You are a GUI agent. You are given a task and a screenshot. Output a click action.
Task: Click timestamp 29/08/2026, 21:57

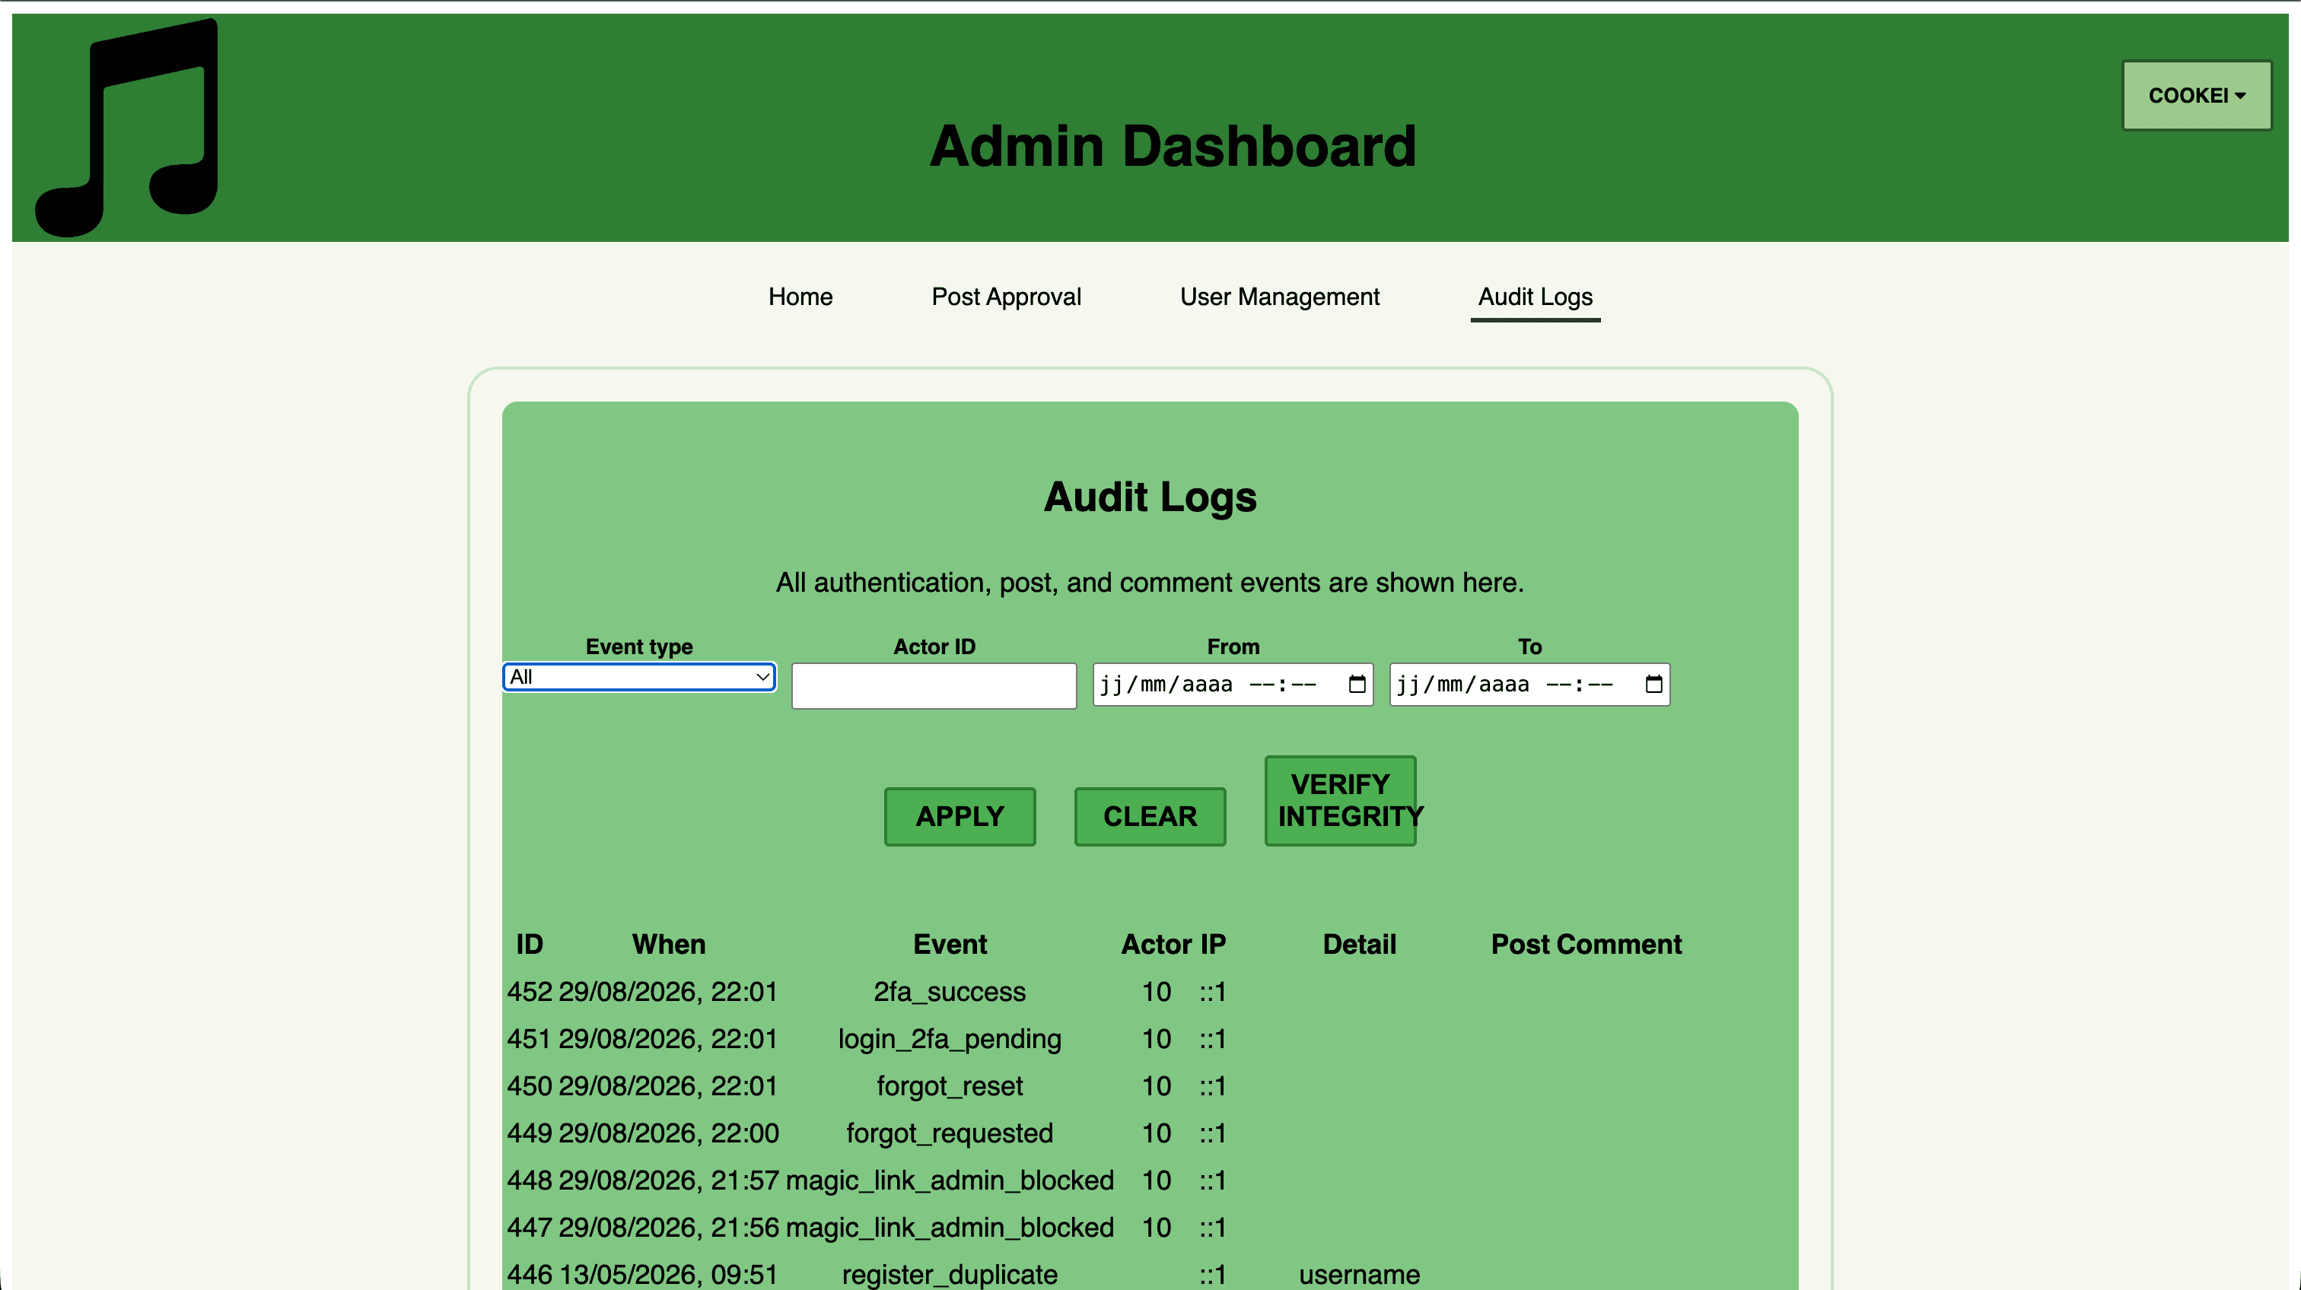tap(669, 1180)
